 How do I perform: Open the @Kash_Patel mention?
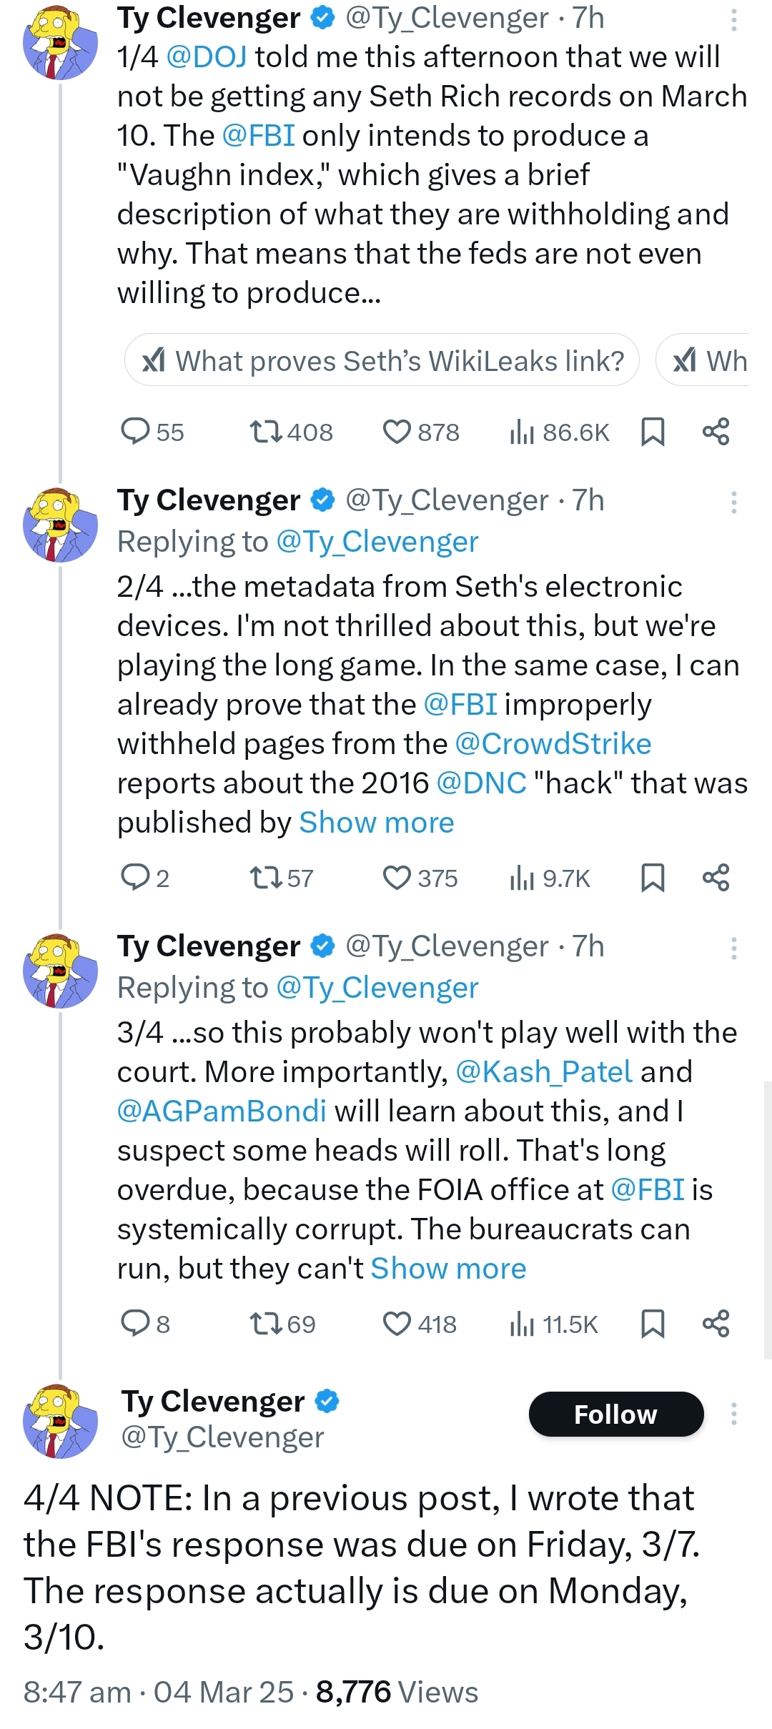coord(543,1071)
